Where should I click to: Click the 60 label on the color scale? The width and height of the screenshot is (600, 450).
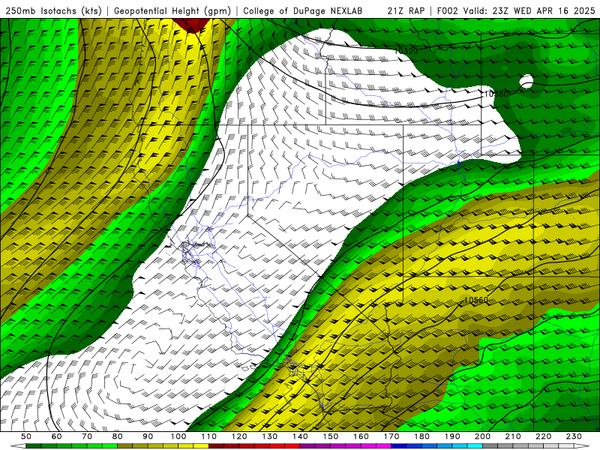coord(57,436)
